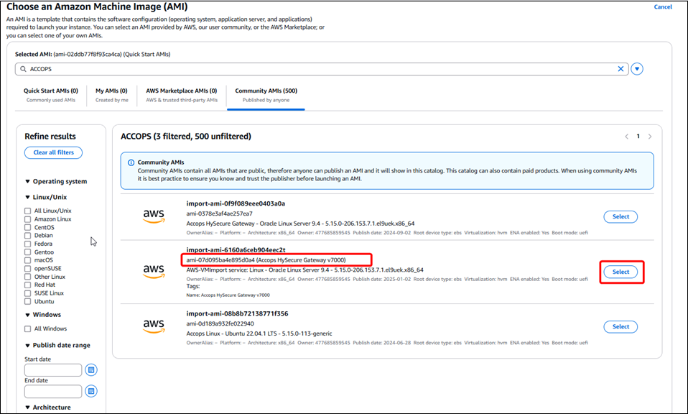The image size is (688, 414).
Task: Switch to AWS Marketplace AMIs tab
Action: coord(181,95)
